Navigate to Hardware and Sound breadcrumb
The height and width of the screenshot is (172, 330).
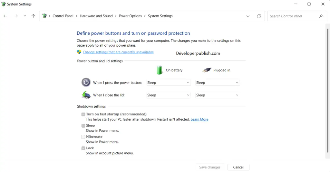click(x=96, y=16)
